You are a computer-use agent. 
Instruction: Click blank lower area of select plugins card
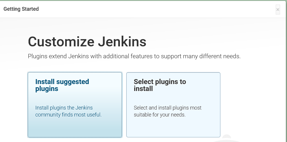(x=173, y=128)
